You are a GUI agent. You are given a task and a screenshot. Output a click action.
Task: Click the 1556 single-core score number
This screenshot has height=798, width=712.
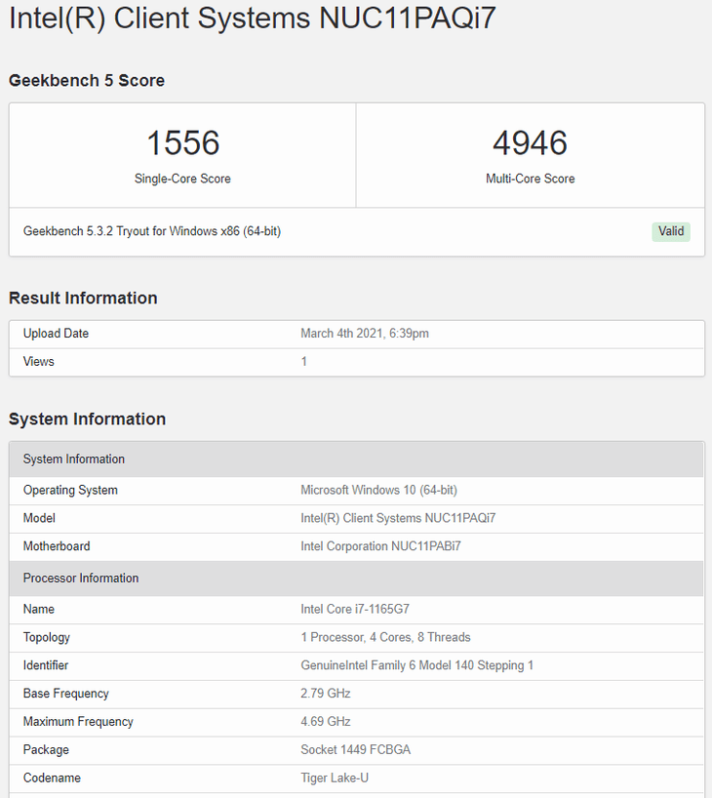[182, 143]
